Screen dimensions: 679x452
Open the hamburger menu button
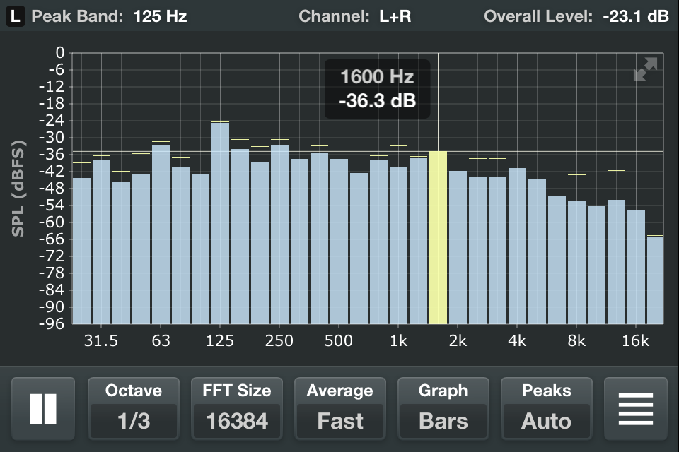click(x=635, y=409)
